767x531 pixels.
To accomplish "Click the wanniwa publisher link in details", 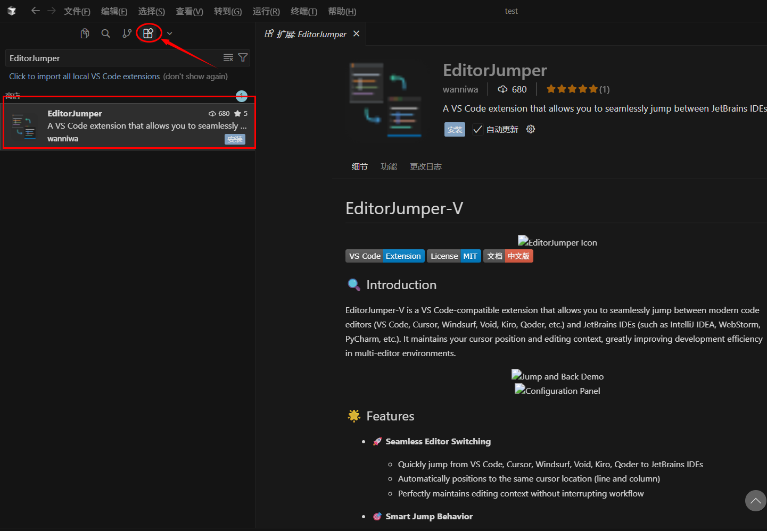I will tap(460, 89).
